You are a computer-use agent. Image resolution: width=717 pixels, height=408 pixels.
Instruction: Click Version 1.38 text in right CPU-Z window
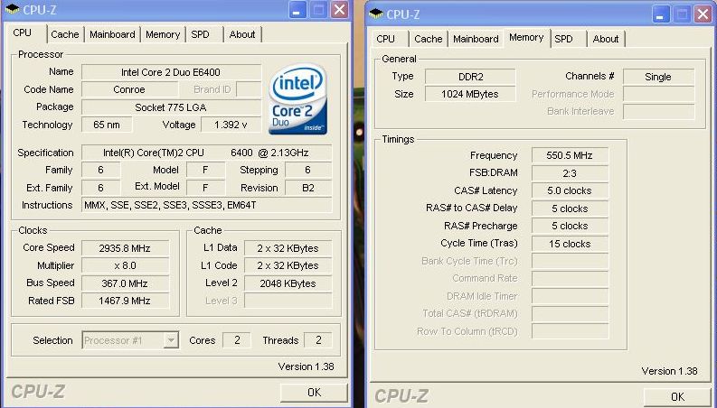coord(669,371)
